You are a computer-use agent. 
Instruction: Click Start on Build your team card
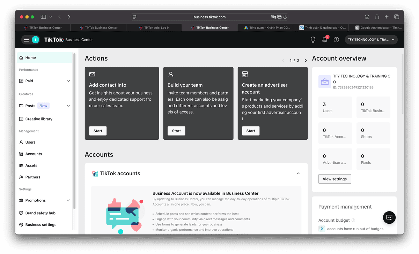pyautogui.click(x=176, y=131)
